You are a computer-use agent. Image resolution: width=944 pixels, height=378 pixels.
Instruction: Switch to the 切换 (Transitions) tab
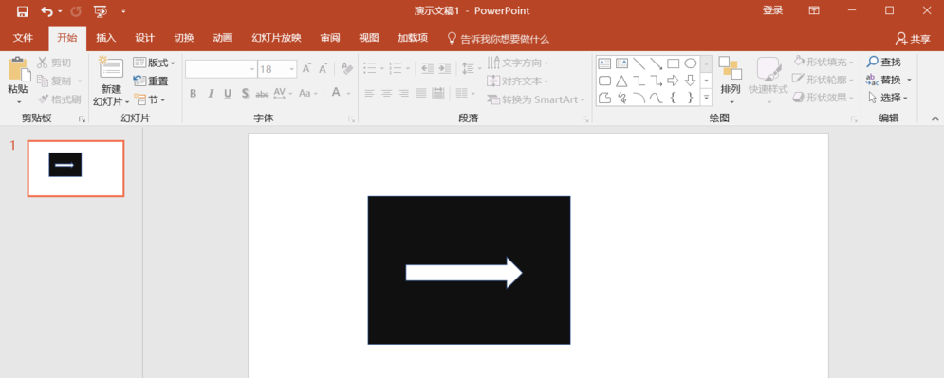[x=184, y=38]
